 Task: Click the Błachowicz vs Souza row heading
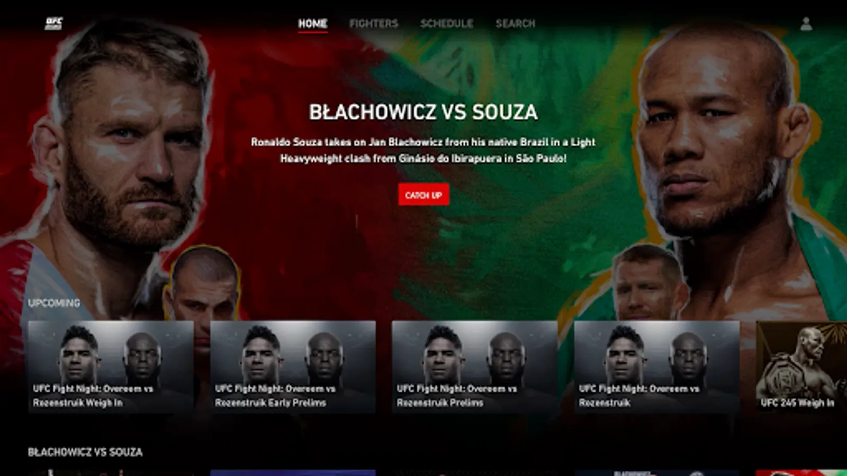(85, 452)
